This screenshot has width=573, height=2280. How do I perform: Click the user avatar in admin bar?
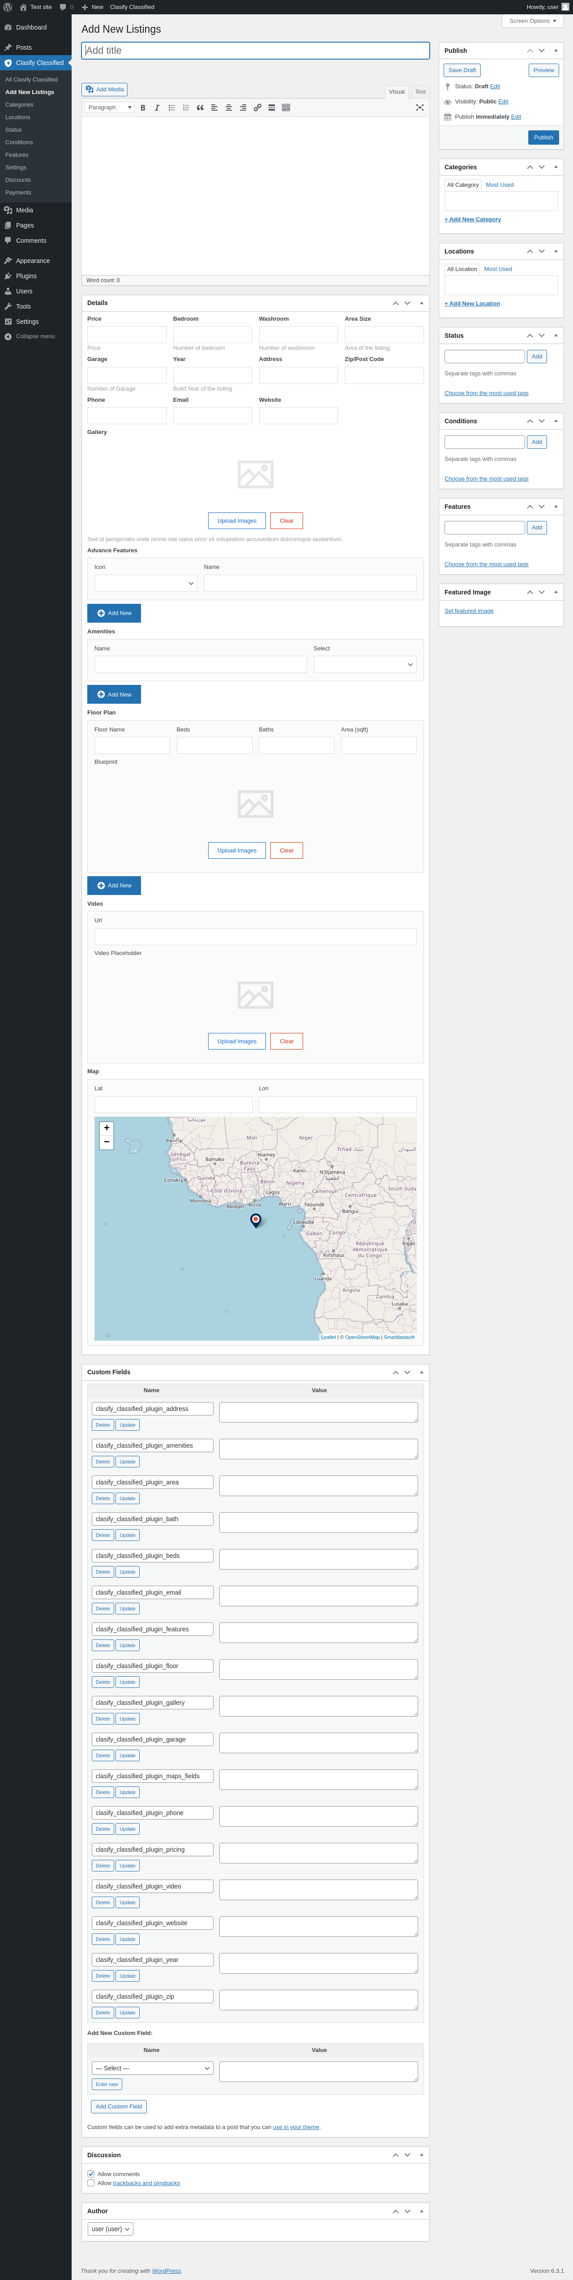click(x=566, y=7)
